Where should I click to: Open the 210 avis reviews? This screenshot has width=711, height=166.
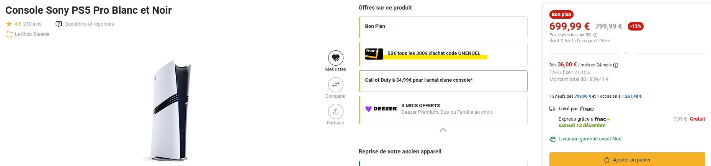point(32,24)
